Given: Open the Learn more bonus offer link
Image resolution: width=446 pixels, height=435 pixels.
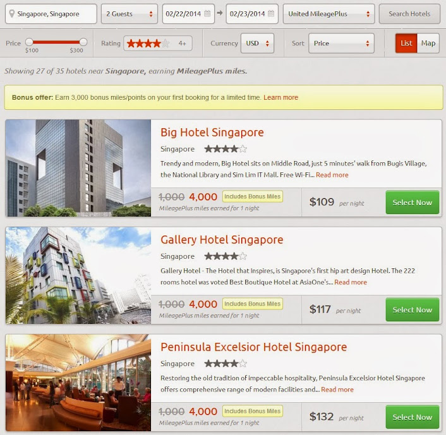Looking at the screenshot, I should pyautogui.click(x=280, y=97).
